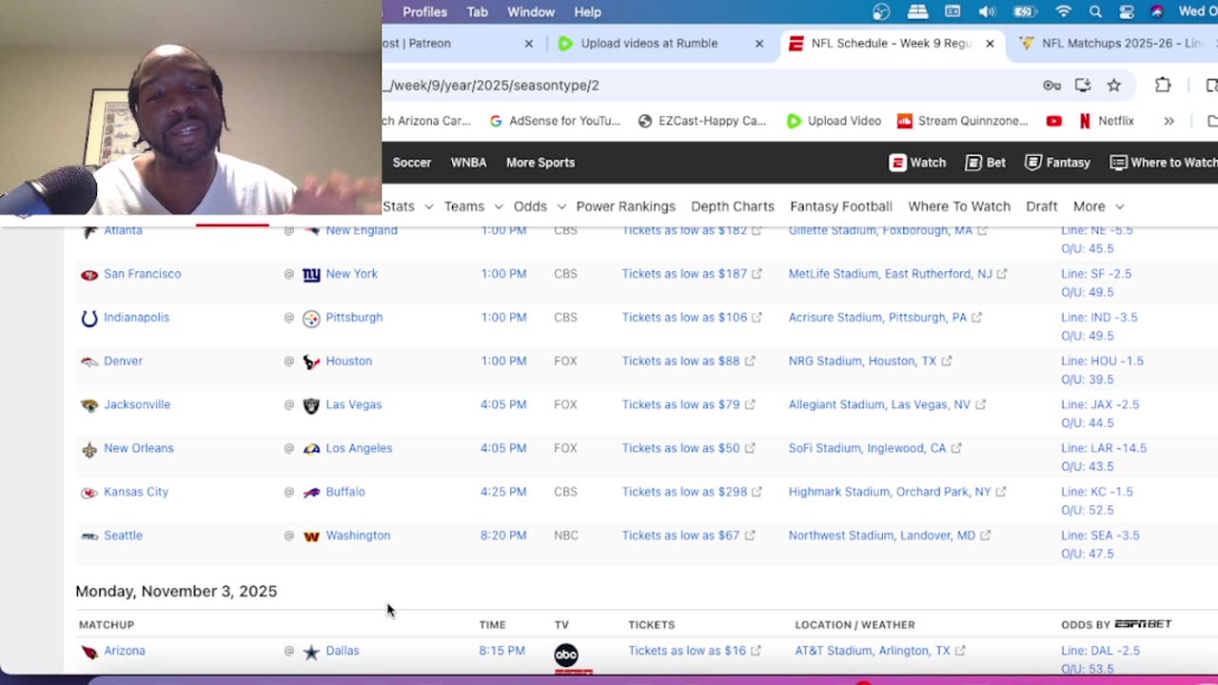Open the More Sports menu

[540, 163]
